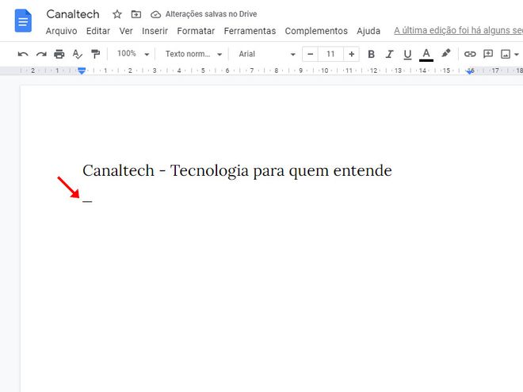Image resolution: width=523 pixels, height=392 pixels.
Task: Print the document
Action: point(59,54)
